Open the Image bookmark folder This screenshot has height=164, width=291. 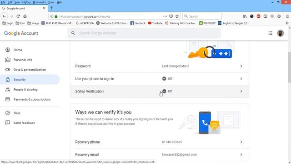tap(33, 23)
